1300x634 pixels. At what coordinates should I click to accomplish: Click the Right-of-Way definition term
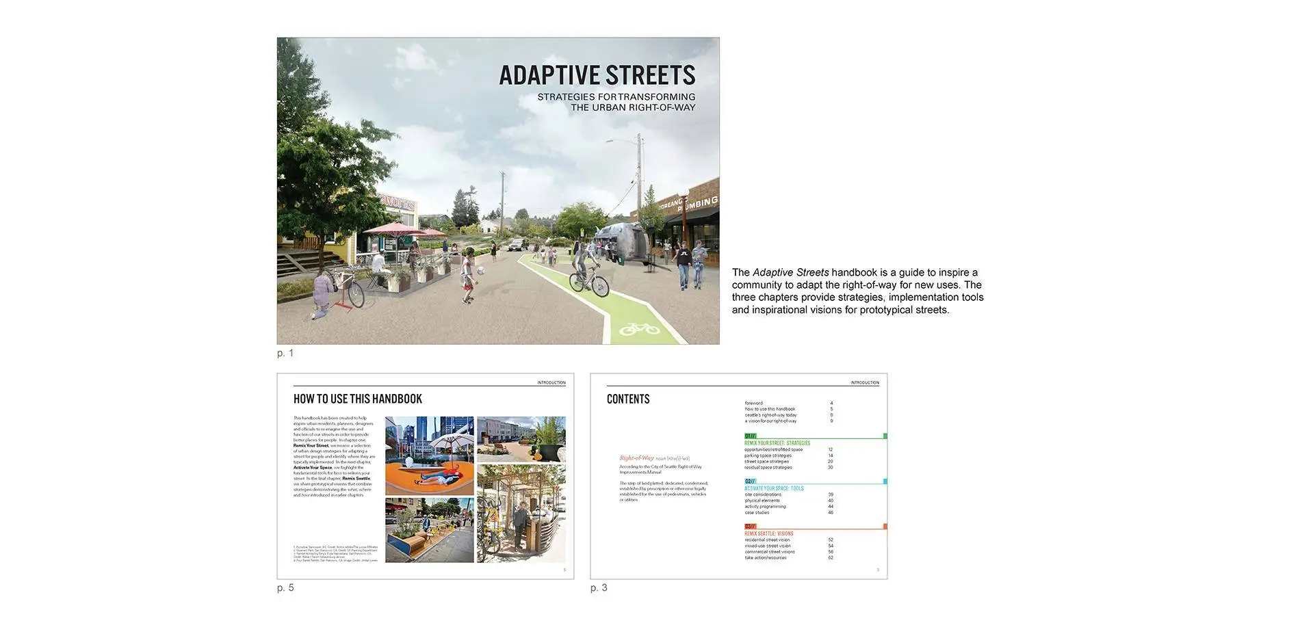tap(637, 458)
